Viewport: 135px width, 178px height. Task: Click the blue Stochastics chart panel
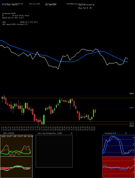[x=119, y=146]
